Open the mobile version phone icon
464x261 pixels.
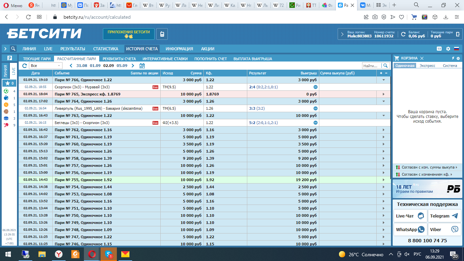pyautogui.click(x=162, y=34)
